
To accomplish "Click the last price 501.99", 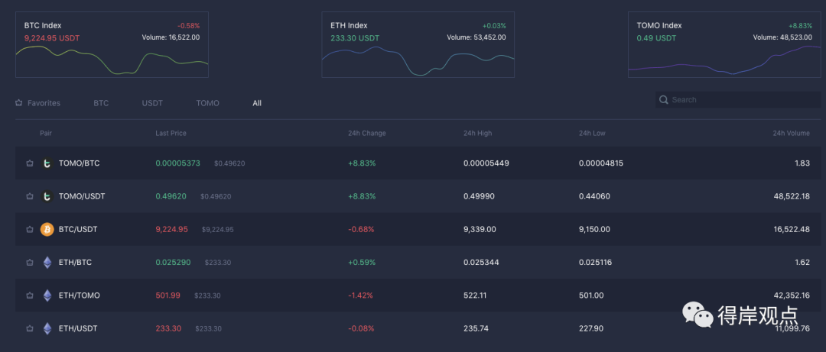I will (x=167, y=295).
